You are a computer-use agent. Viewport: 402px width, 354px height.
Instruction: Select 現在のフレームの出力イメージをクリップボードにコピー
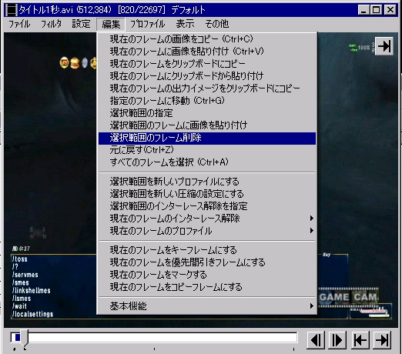(x=207, y=88)
